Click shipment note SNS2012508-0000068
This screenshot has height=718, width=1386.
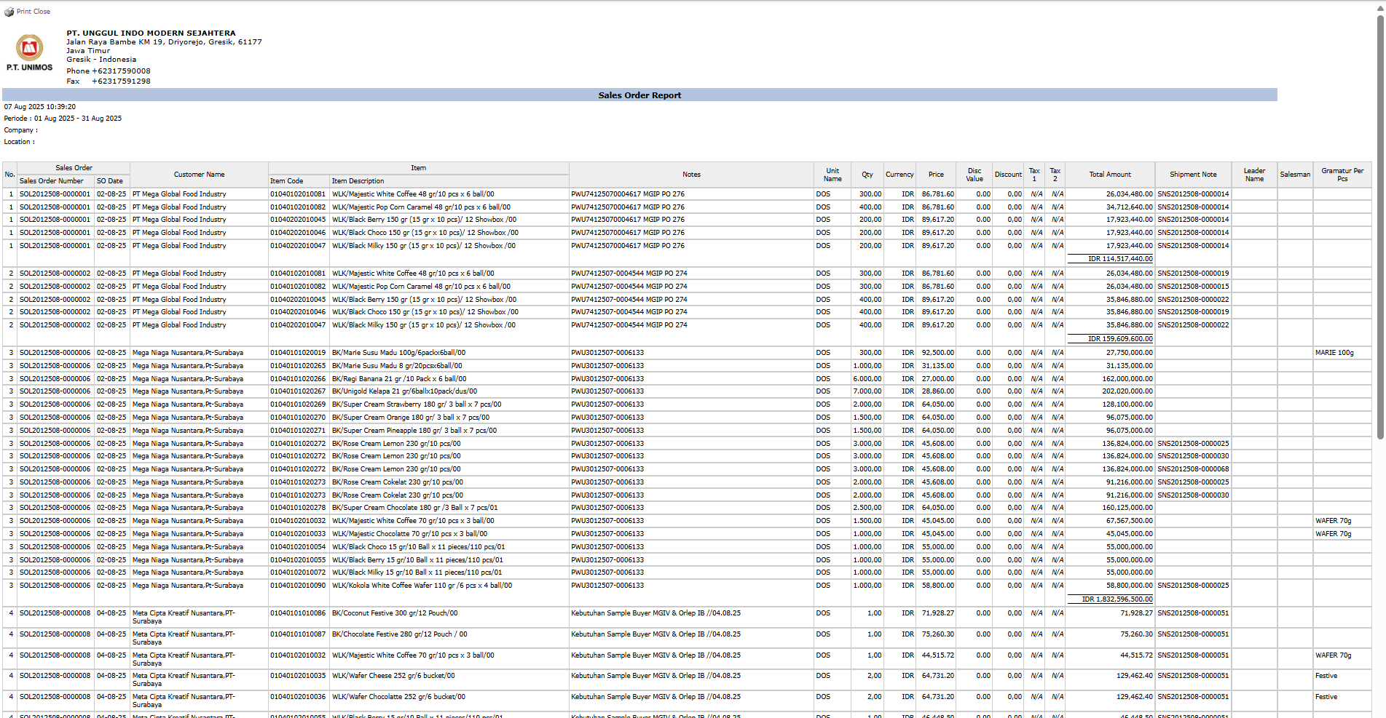click(x=1193, y=469)
